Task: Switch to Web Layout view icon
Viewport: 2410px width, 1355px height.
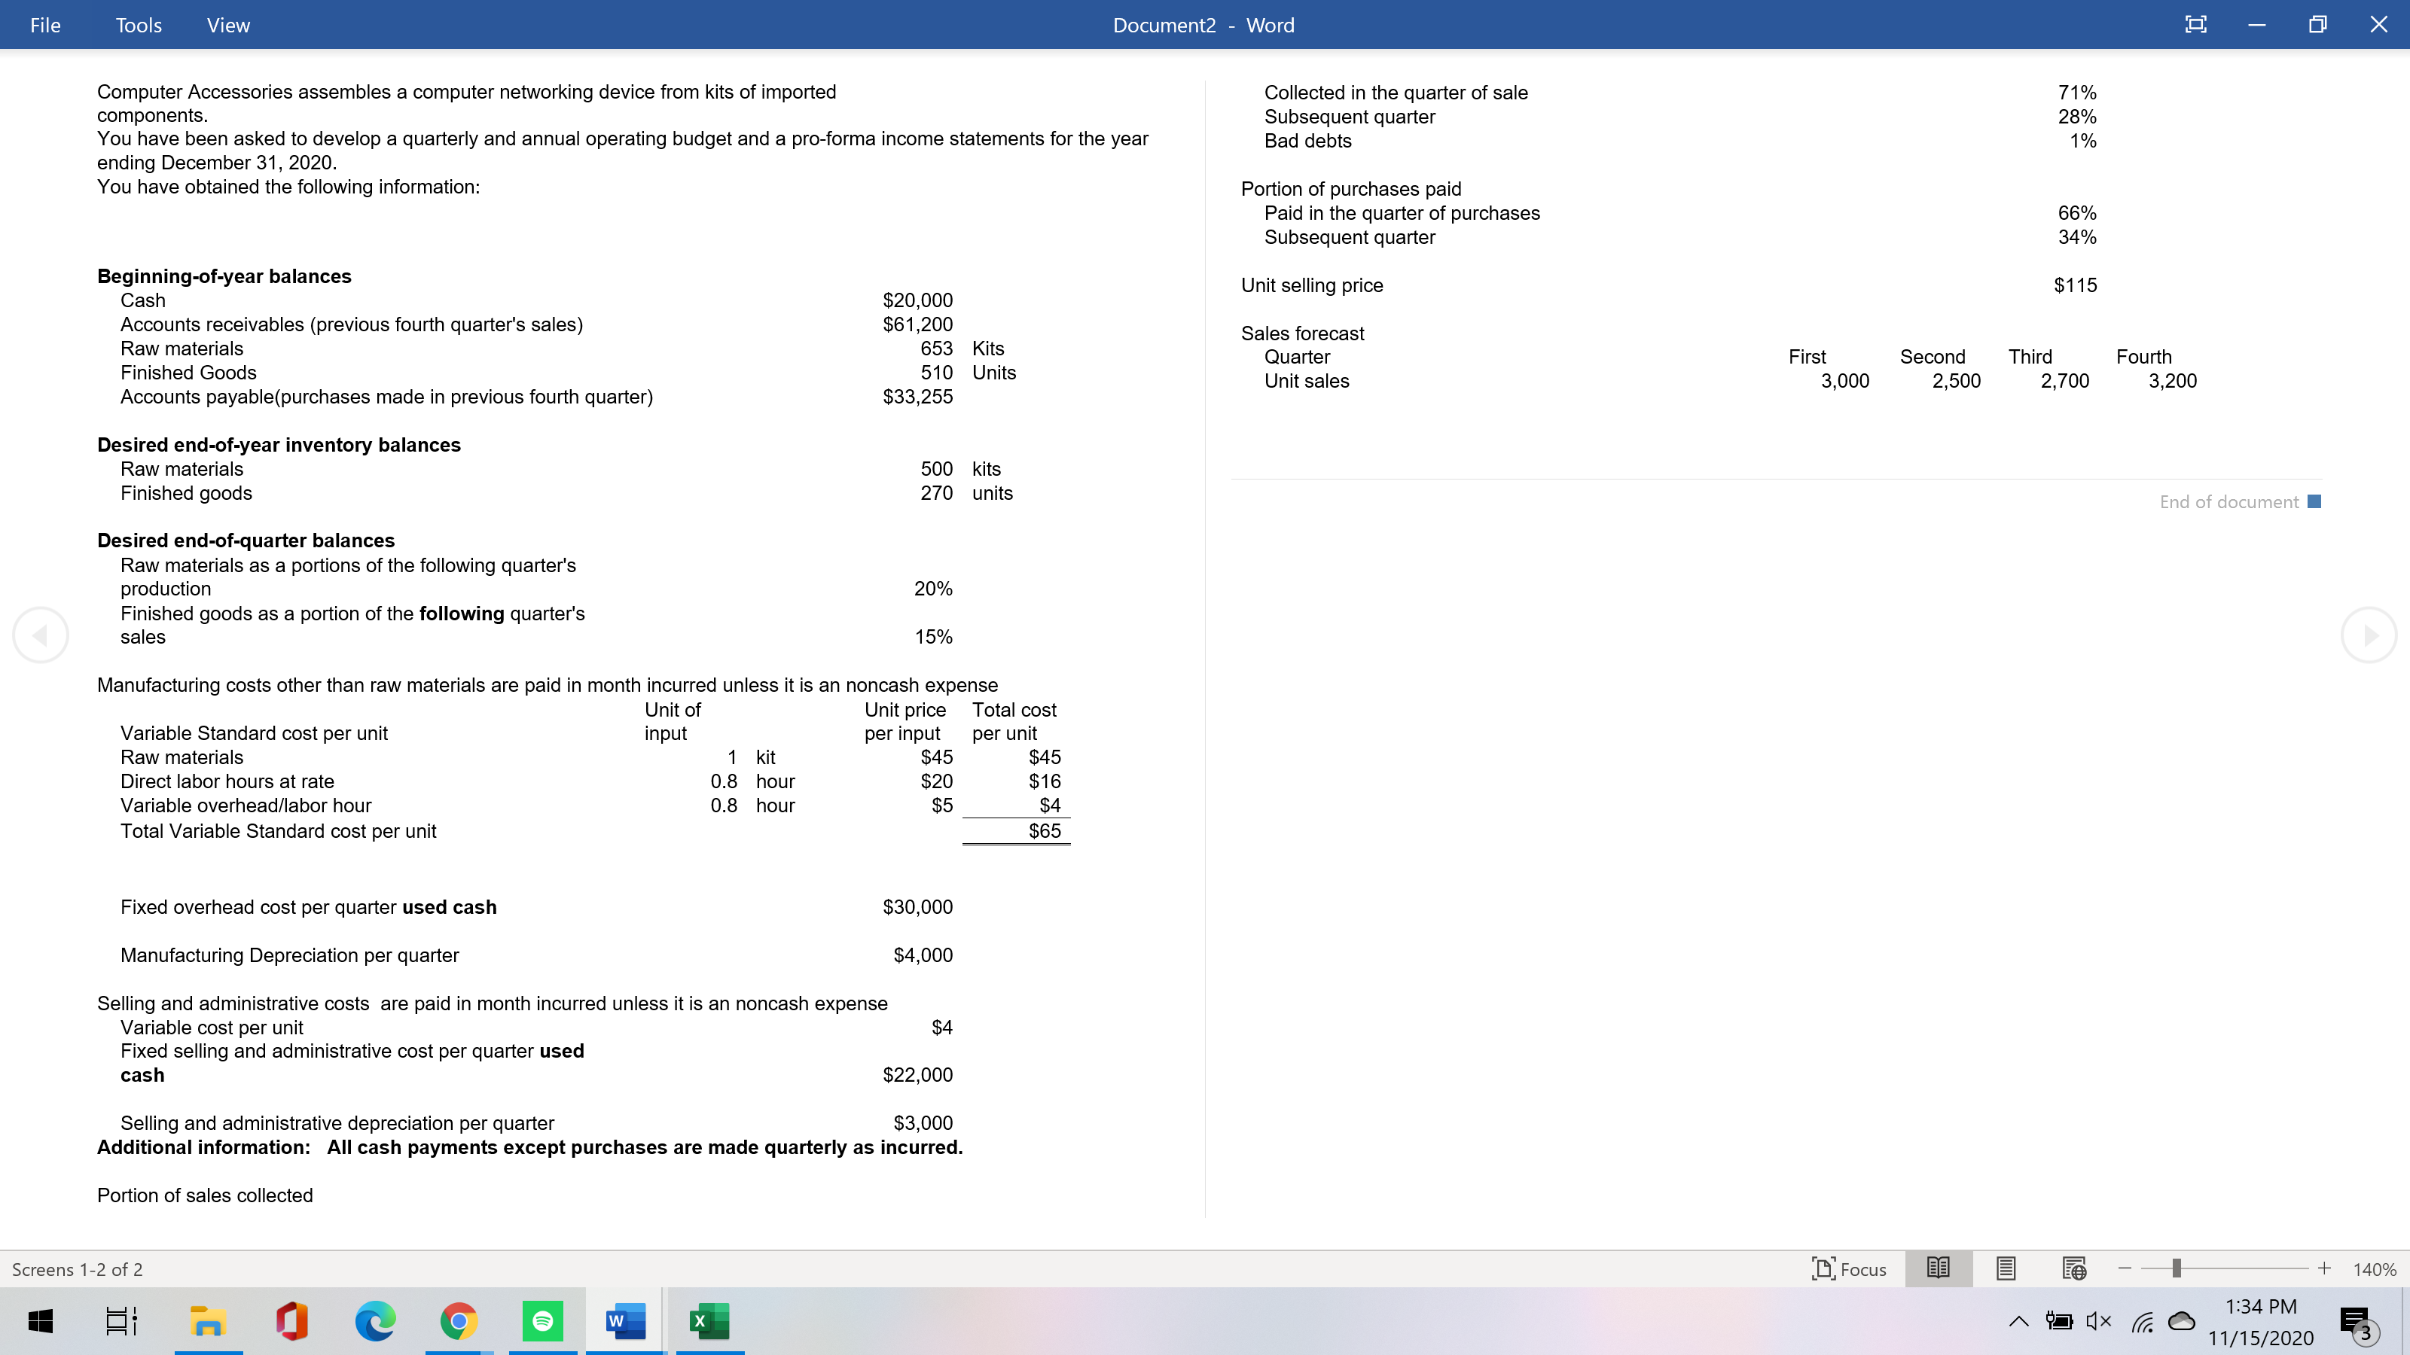Action: [2073, 1269]
